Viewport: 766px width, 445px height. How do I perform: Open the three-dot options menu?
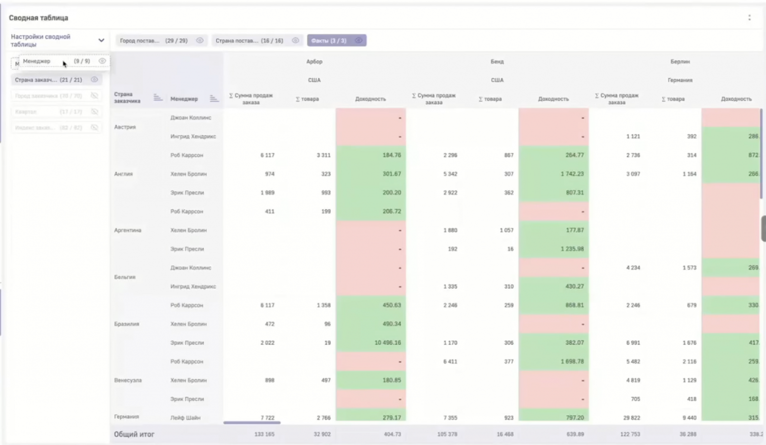pyautogui.click(x=749, y=18)
